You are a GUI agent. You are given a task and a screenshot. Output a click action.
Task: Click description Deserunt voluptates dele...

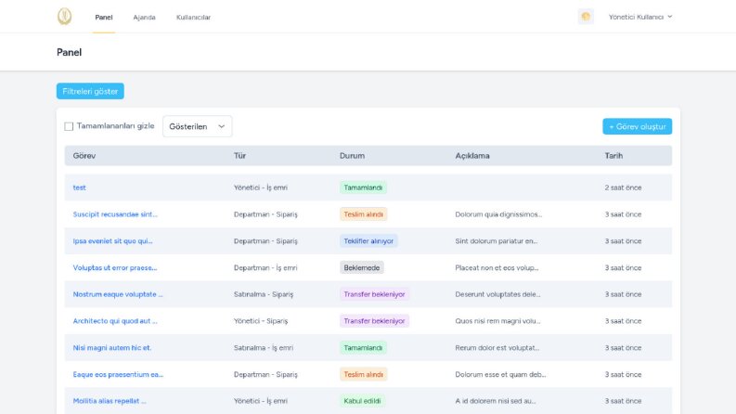[x=497, y=294]
